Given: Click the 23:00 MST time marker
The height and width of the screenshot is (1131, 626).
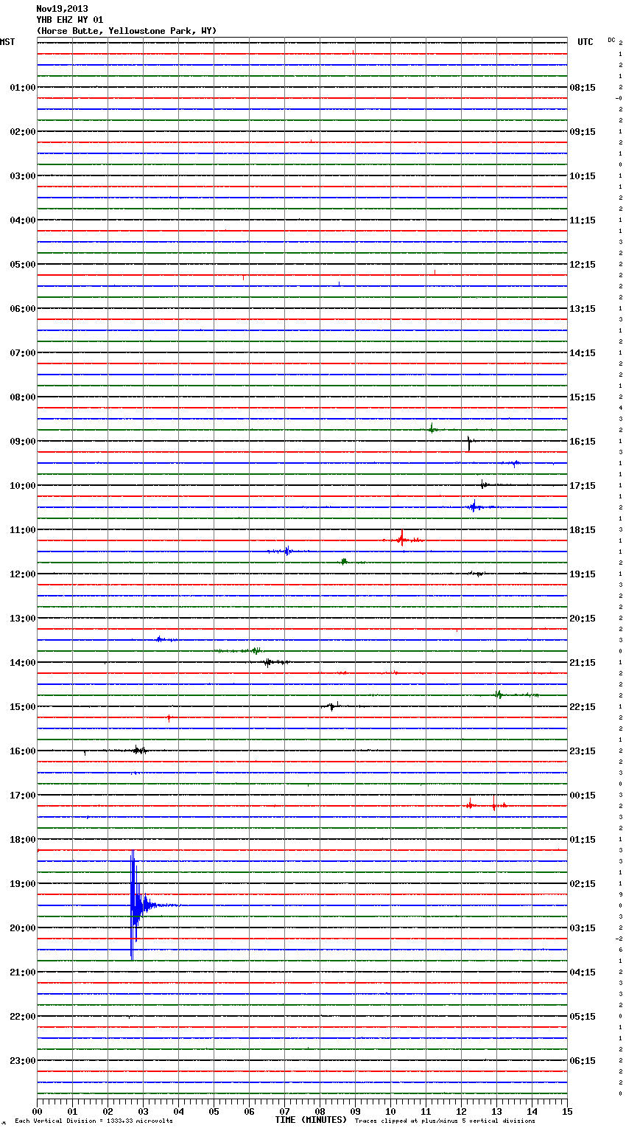Looking at the screenshot, I should click(x=22, y=1061).
